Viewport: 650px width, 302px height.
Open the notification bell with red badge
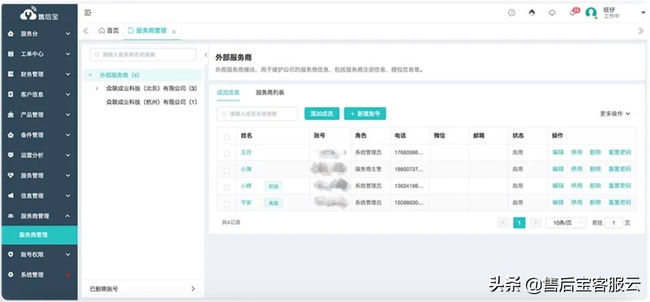pyautogui.click(x=574, y=12)
